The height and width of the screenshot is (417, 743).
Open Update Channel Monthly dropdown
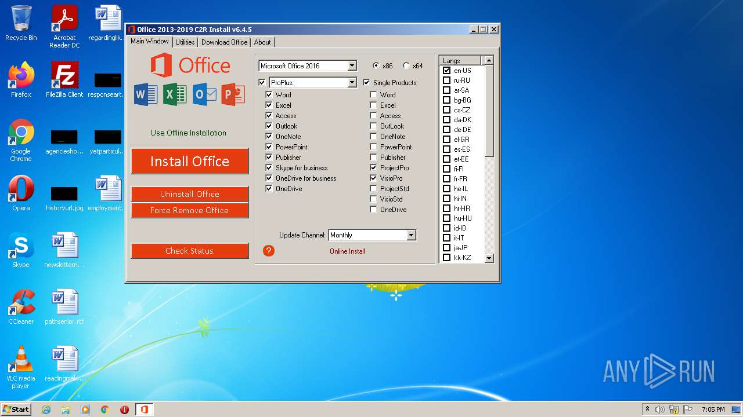coord(411,235)
